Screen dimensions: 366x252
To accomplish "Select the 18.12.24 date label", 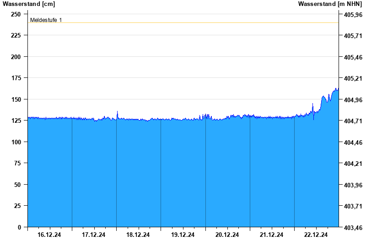I will click(138, 235).
